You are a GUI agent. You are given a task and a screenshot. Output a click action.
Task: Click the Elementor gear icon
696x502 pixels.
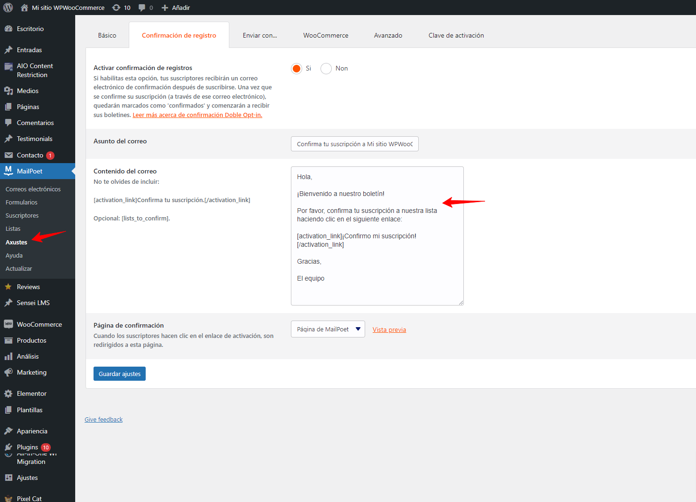(8, 393)
